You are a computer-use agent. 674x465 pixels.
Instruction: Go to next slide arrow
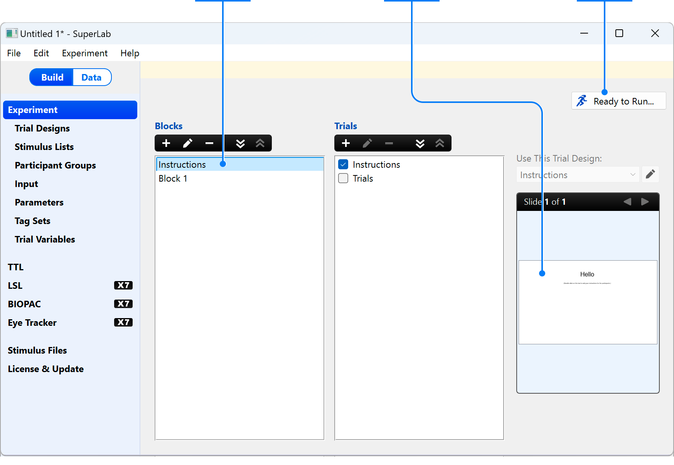(x=645, y=202)
